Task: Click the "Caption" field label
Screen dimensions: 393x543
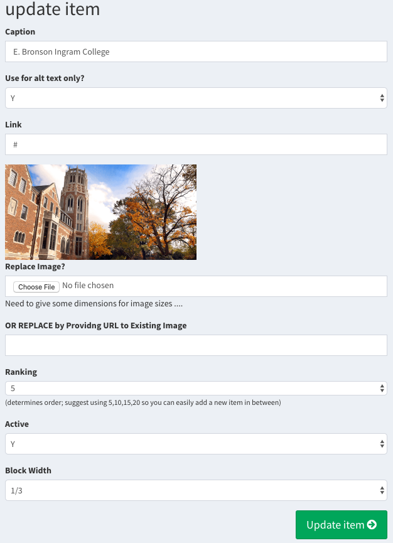Action: [20, 31]
